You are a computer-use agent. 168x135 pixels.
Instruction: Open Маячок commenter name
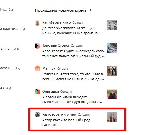coord(49,68)
